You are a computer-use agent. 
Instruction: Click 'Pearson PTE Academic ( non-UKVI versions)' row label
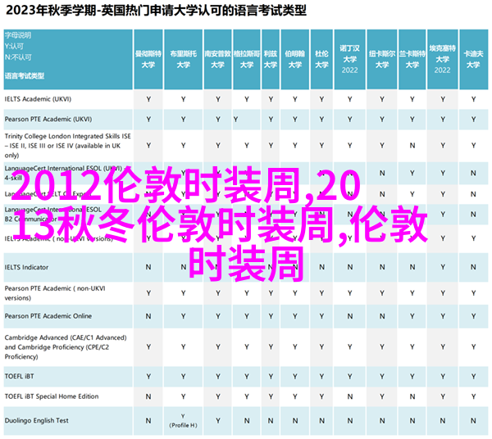click(x=55, y=293)
